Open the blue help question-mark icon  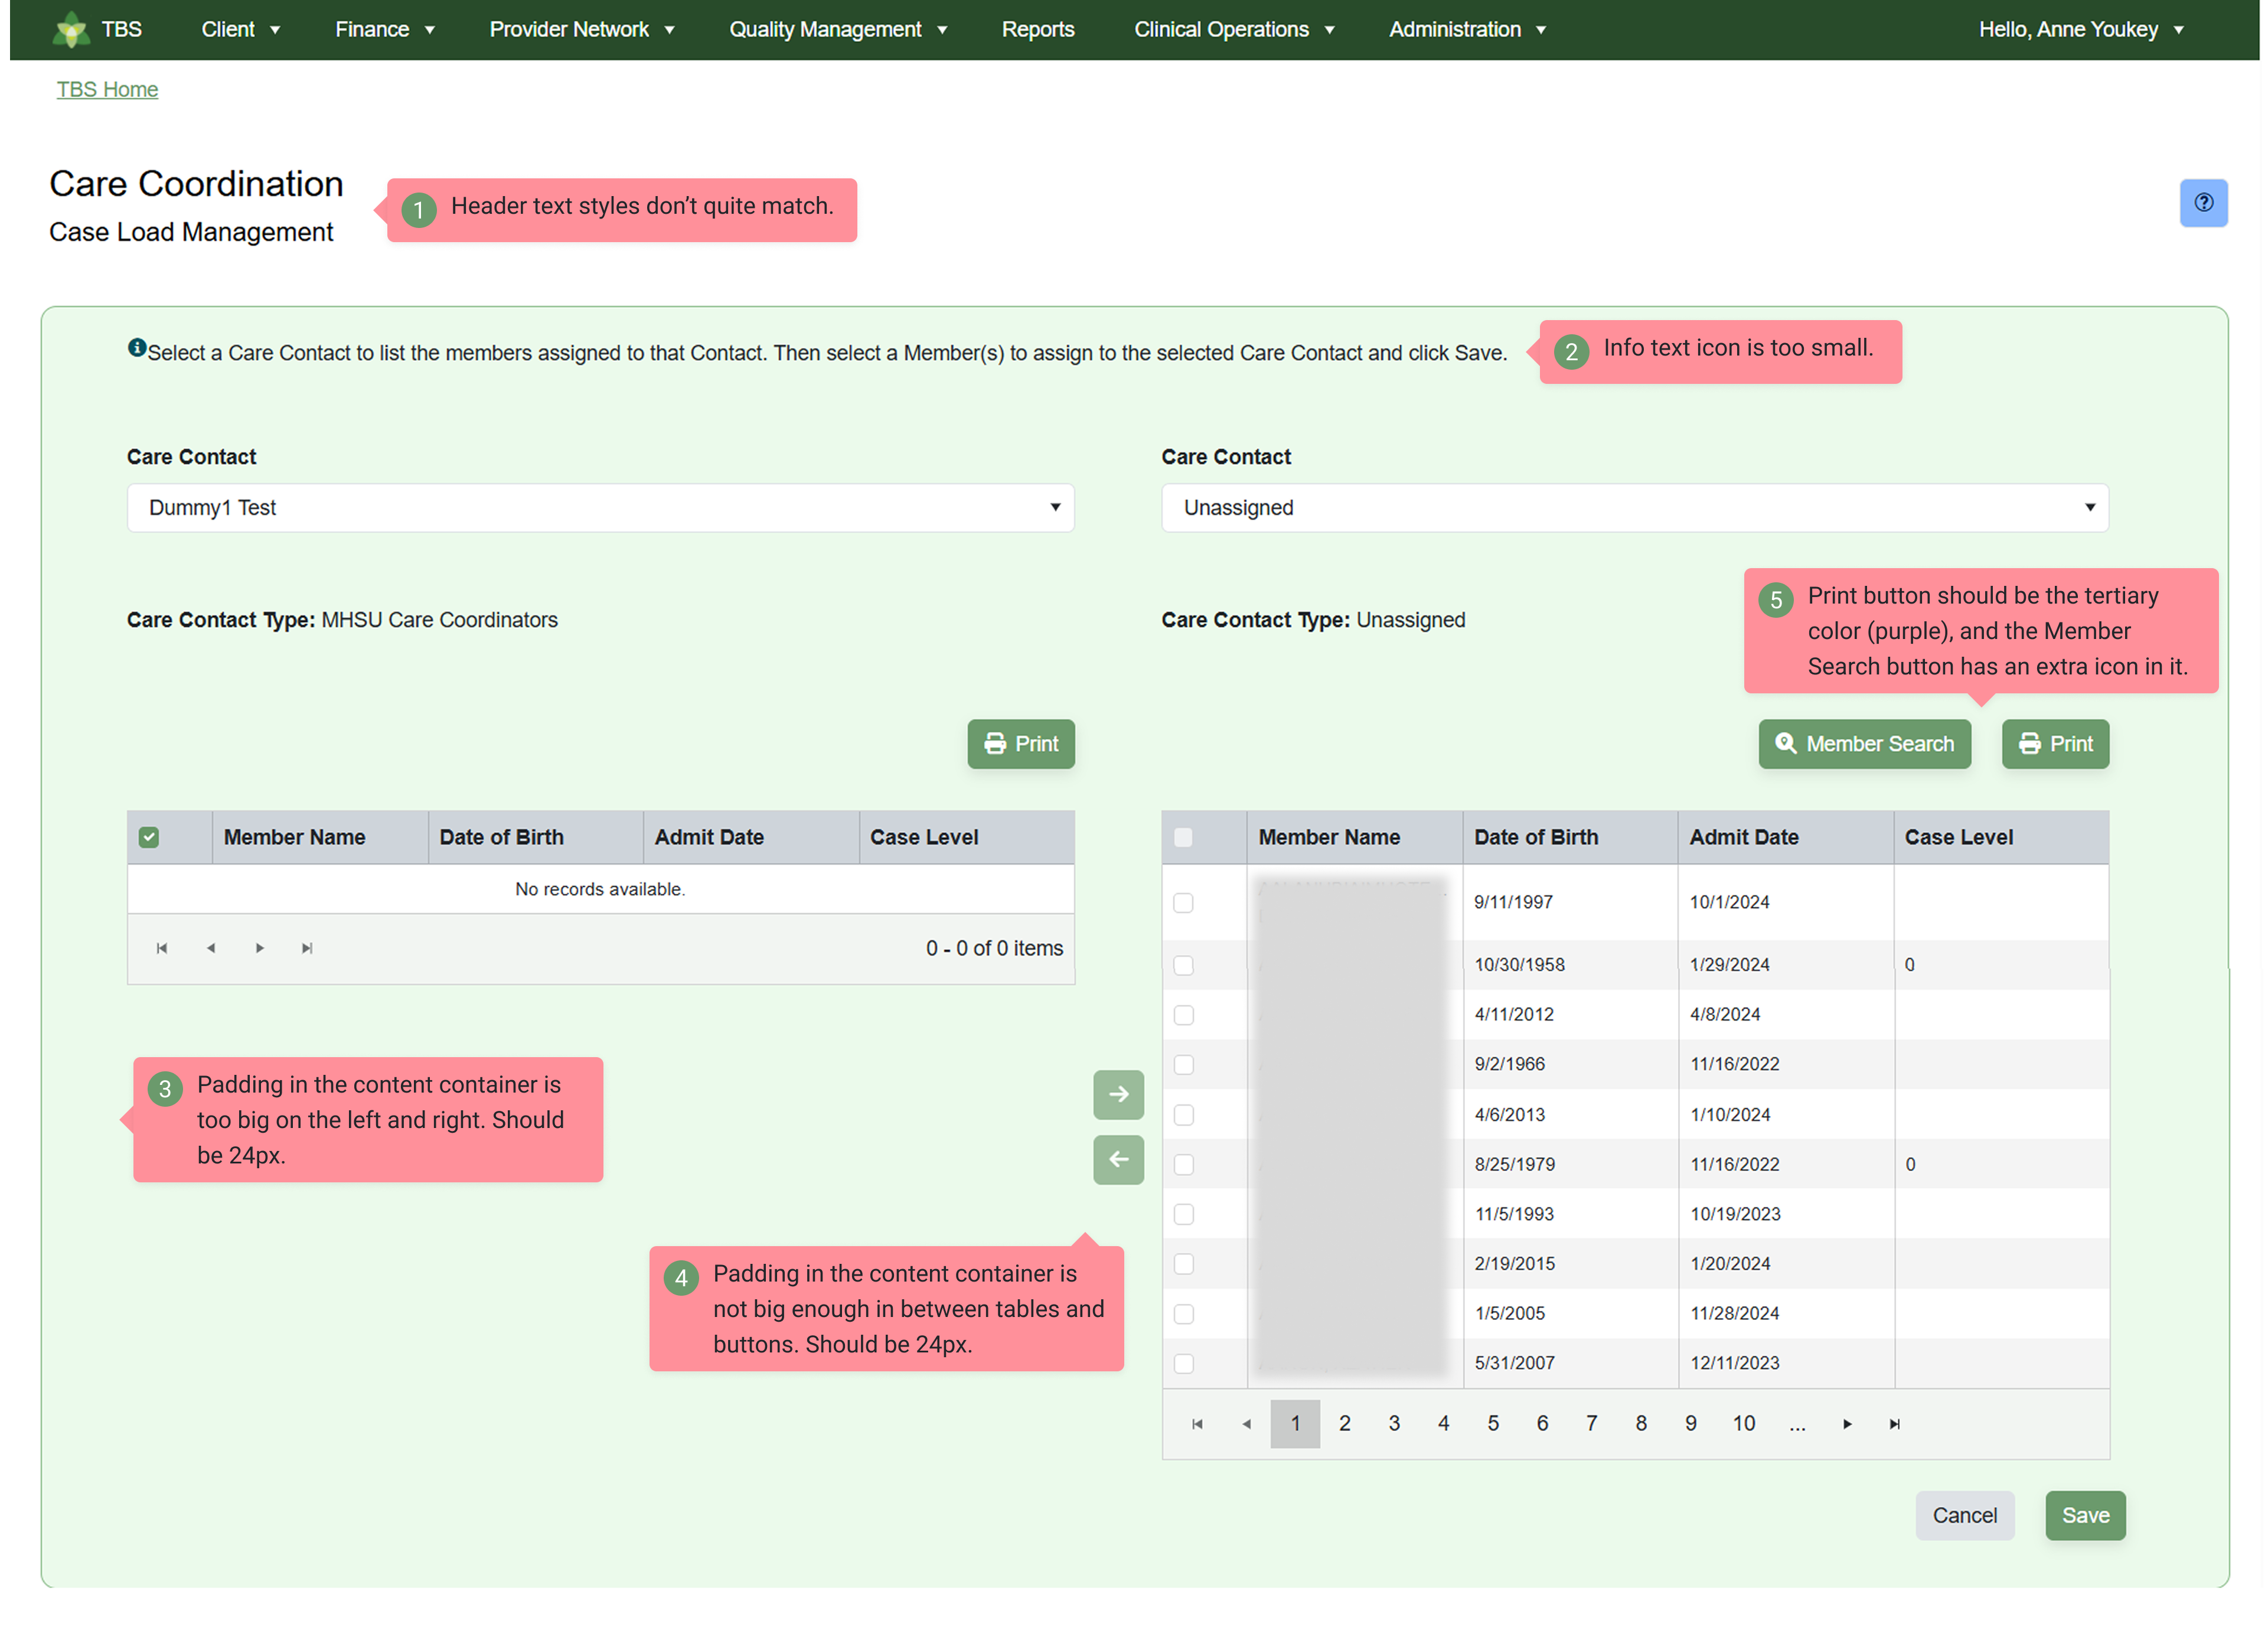[2203, 203]
